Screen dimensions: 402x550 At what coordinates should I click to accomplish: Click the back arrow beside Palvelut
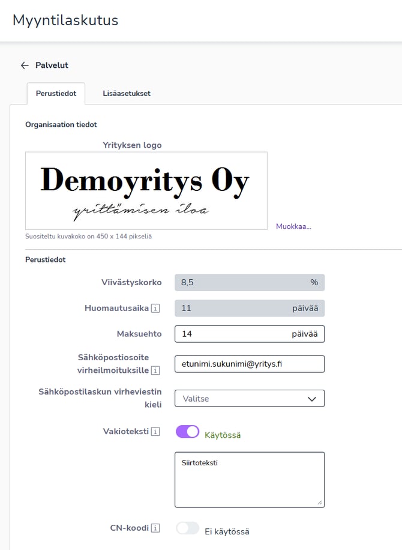tap(24, 65)
